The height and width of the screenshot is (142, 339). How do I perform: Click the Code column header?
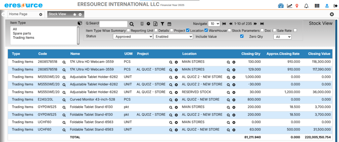coord(43,54)
